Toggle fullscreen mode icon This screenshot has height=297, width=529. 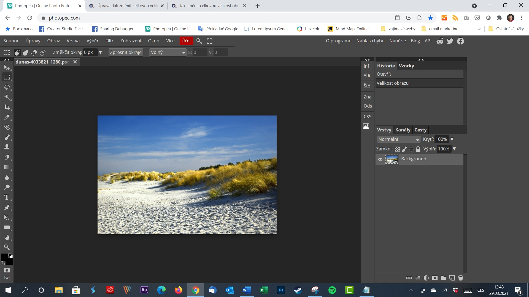pos(209,41)
